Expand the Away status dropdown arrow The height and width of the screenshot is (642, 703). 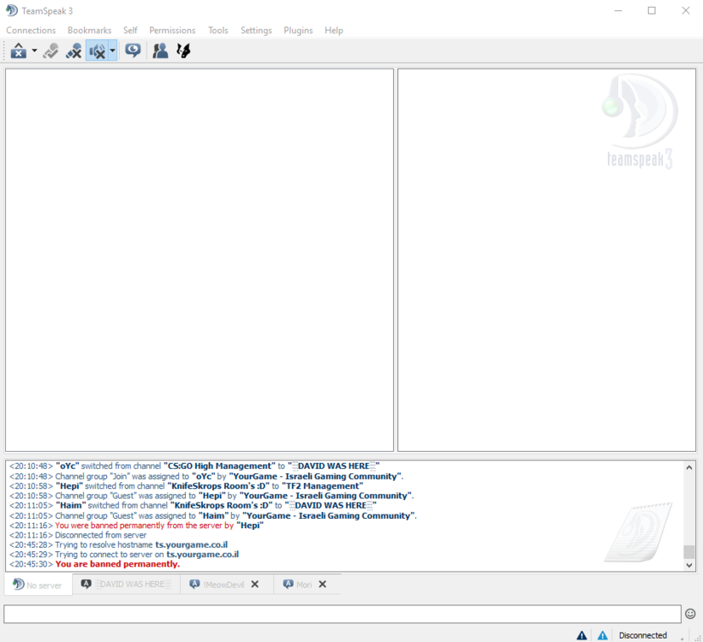(x=34, y=51)
